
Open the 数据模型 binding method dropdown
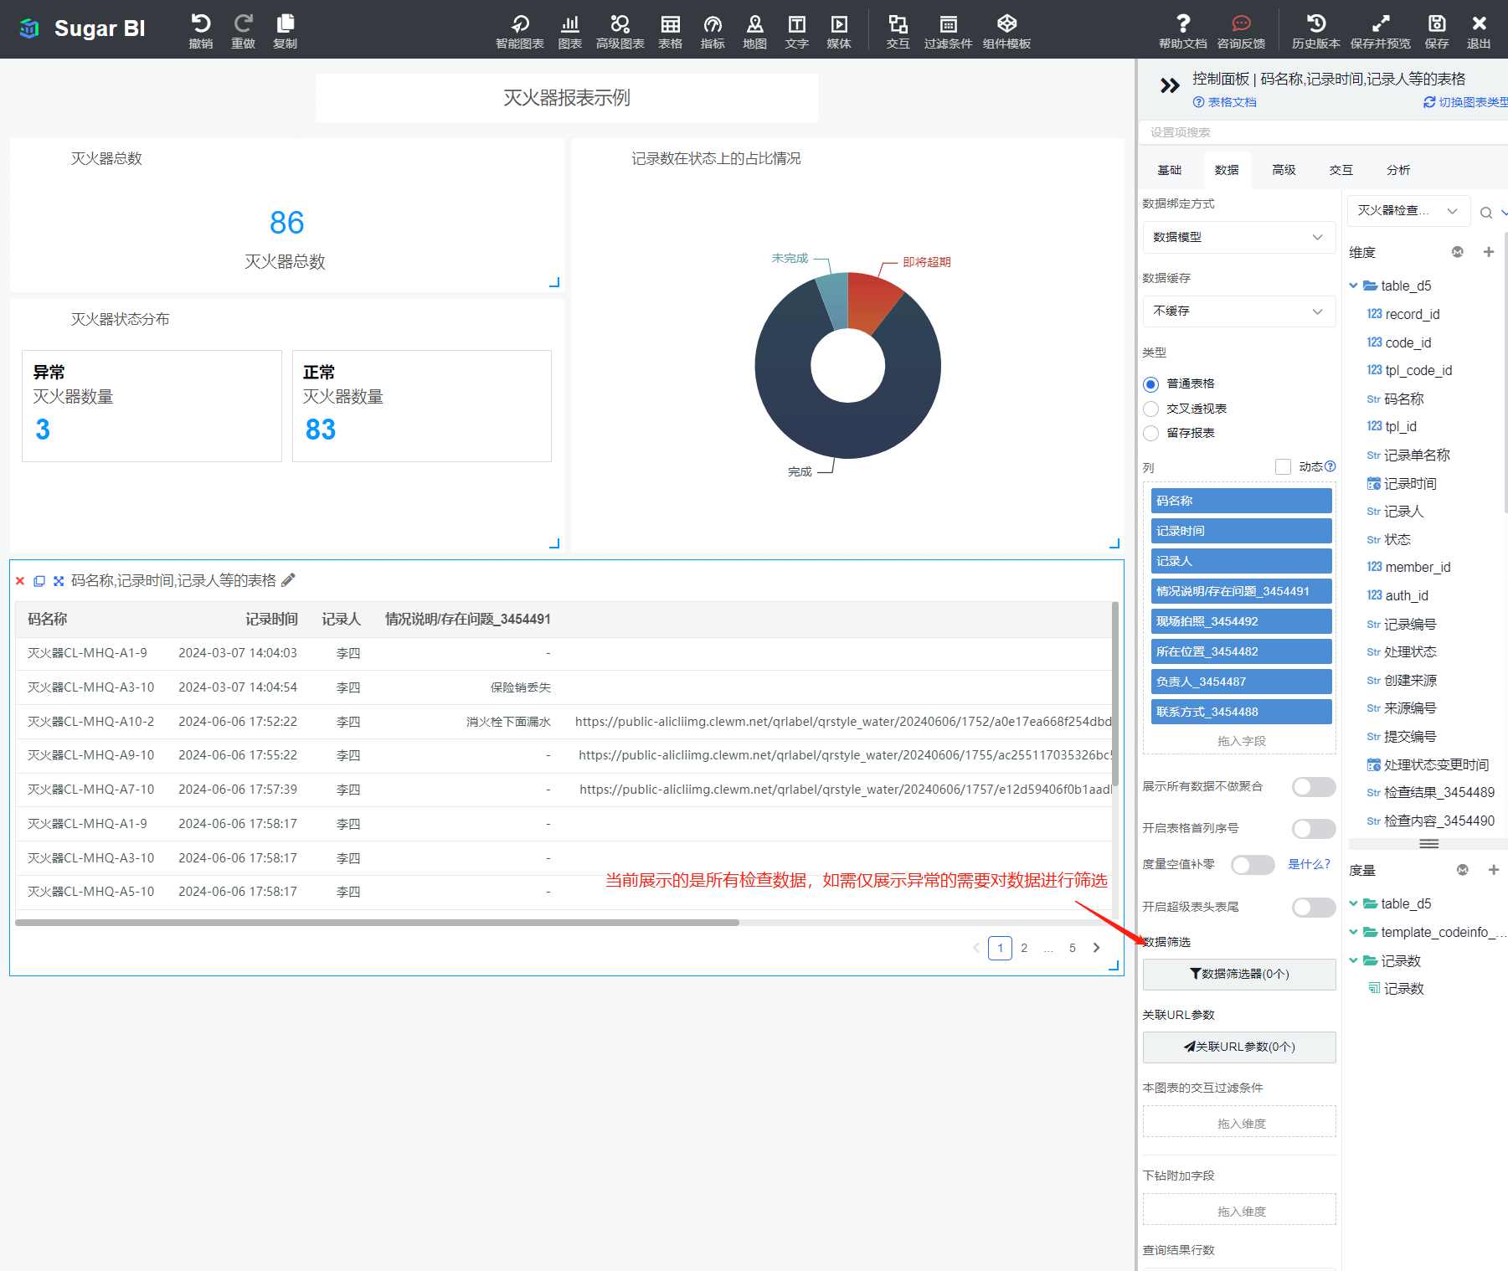coord(1239,237)
